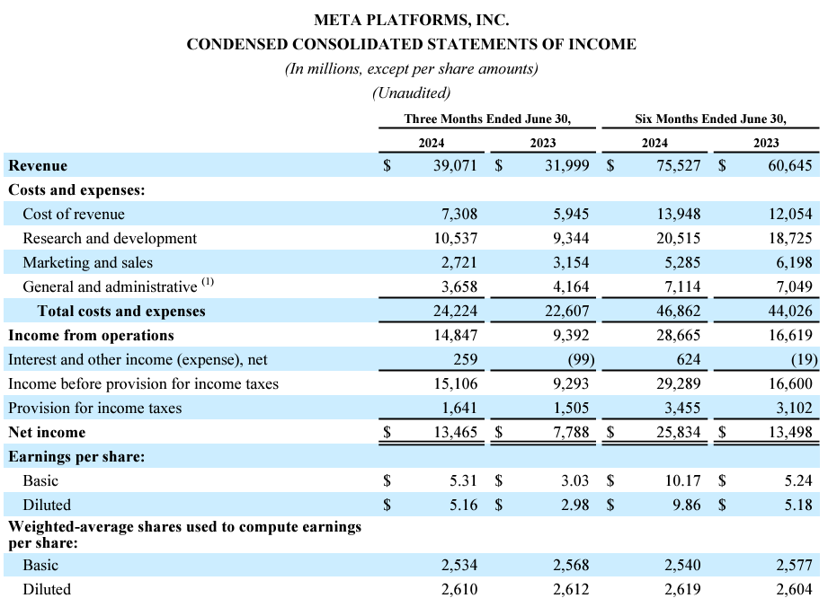Click 'General and administrative' row label

click(x=110, y=286)
